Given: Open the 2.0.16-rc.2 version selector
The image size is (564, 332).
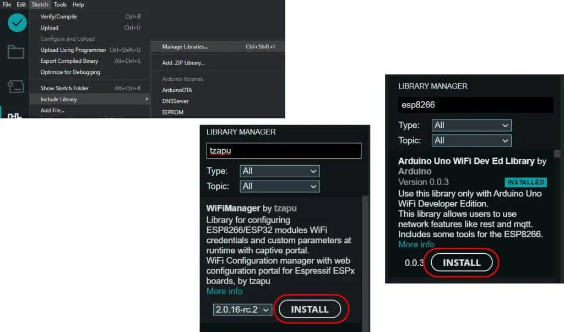Looking at the screenshot, I should point(243,310).
